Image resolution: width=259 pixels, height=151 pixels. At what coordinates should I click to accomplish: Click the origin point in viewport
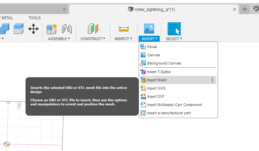tap(7, 144)
